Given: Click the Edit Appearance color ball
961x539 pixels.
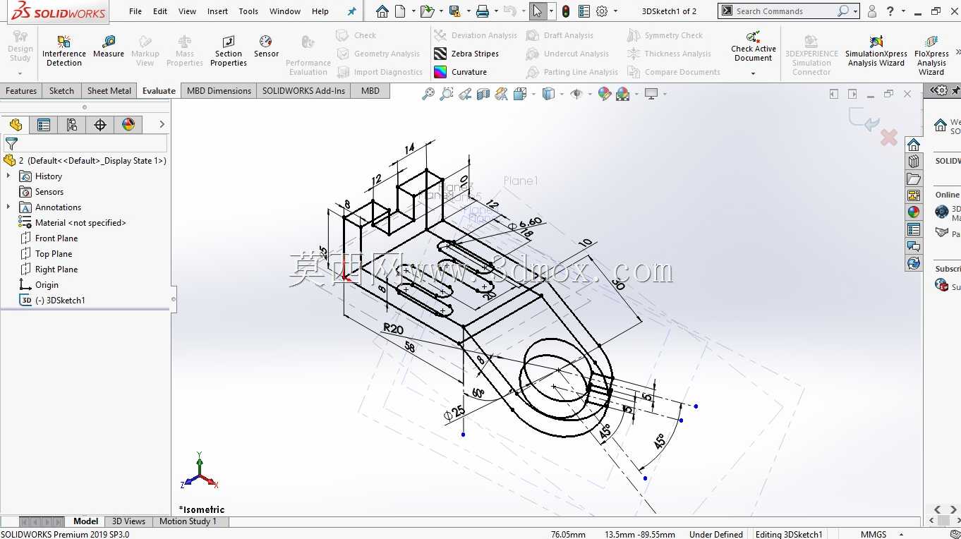Looking at the screenshot, I should [x=605, y=94].
